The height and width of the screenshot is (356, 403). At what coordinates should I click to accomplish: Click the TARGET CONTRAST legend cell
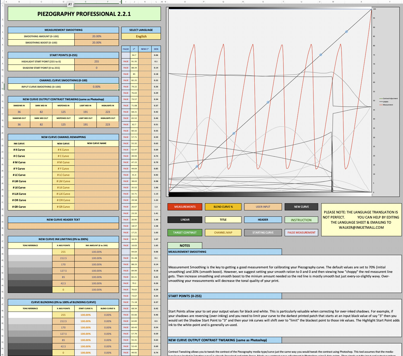(x=185, y=233)
